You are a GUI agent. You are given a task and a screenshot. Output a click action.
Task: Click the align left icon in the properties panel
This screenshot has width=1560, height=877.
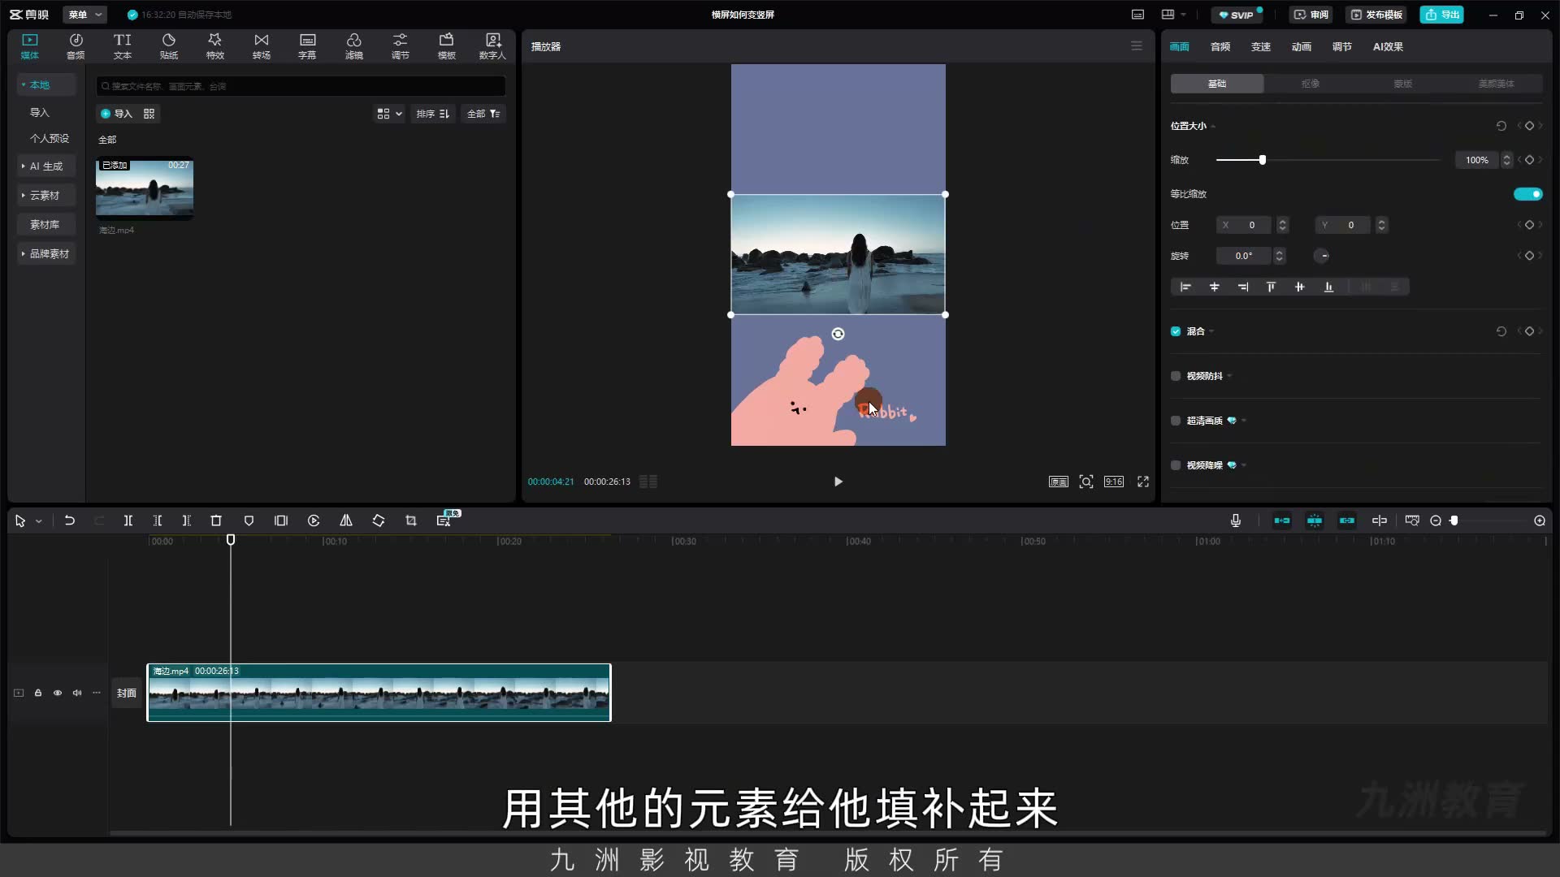point(1185,287)
